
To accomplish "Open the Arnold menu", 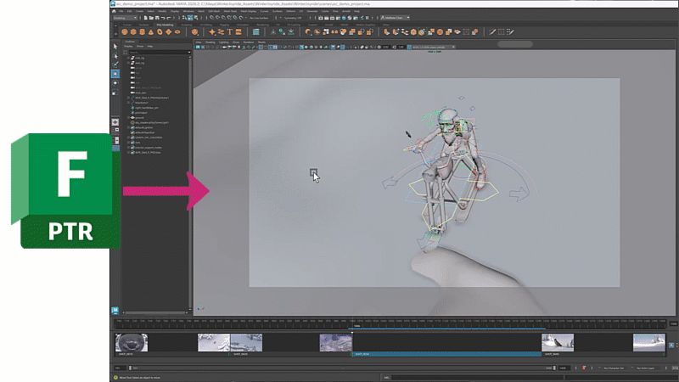I will [346, 11].
